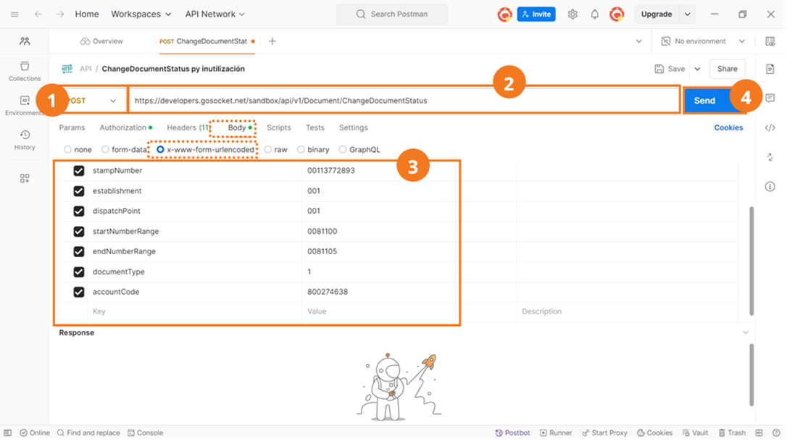The height and width of the screenshot is (441, 787).
Task: Click the Save button
Action: (670, 69)
